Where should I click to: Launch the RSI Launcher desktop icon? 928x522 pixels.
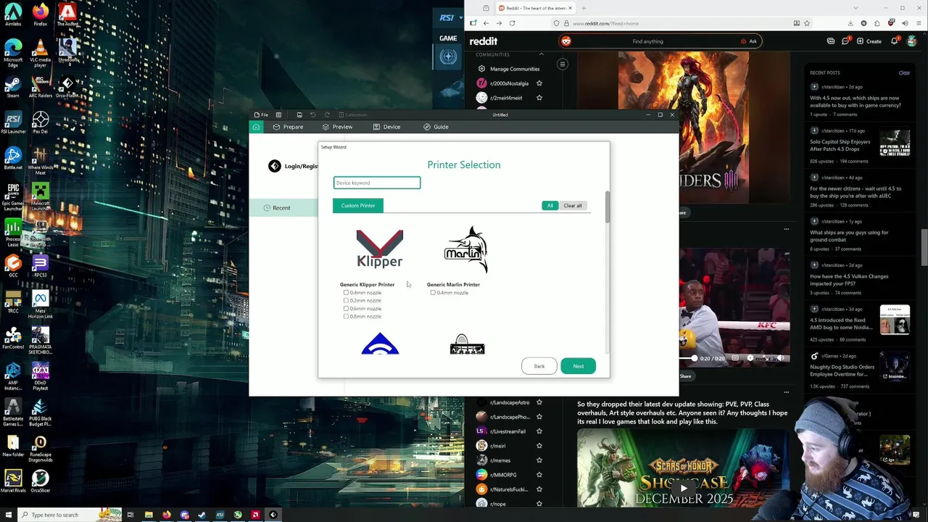point(13,122)
